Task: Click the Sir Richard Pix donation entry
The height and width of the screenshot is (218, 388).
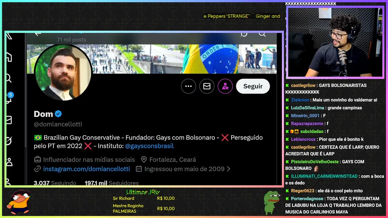Action: pos(144,198)
